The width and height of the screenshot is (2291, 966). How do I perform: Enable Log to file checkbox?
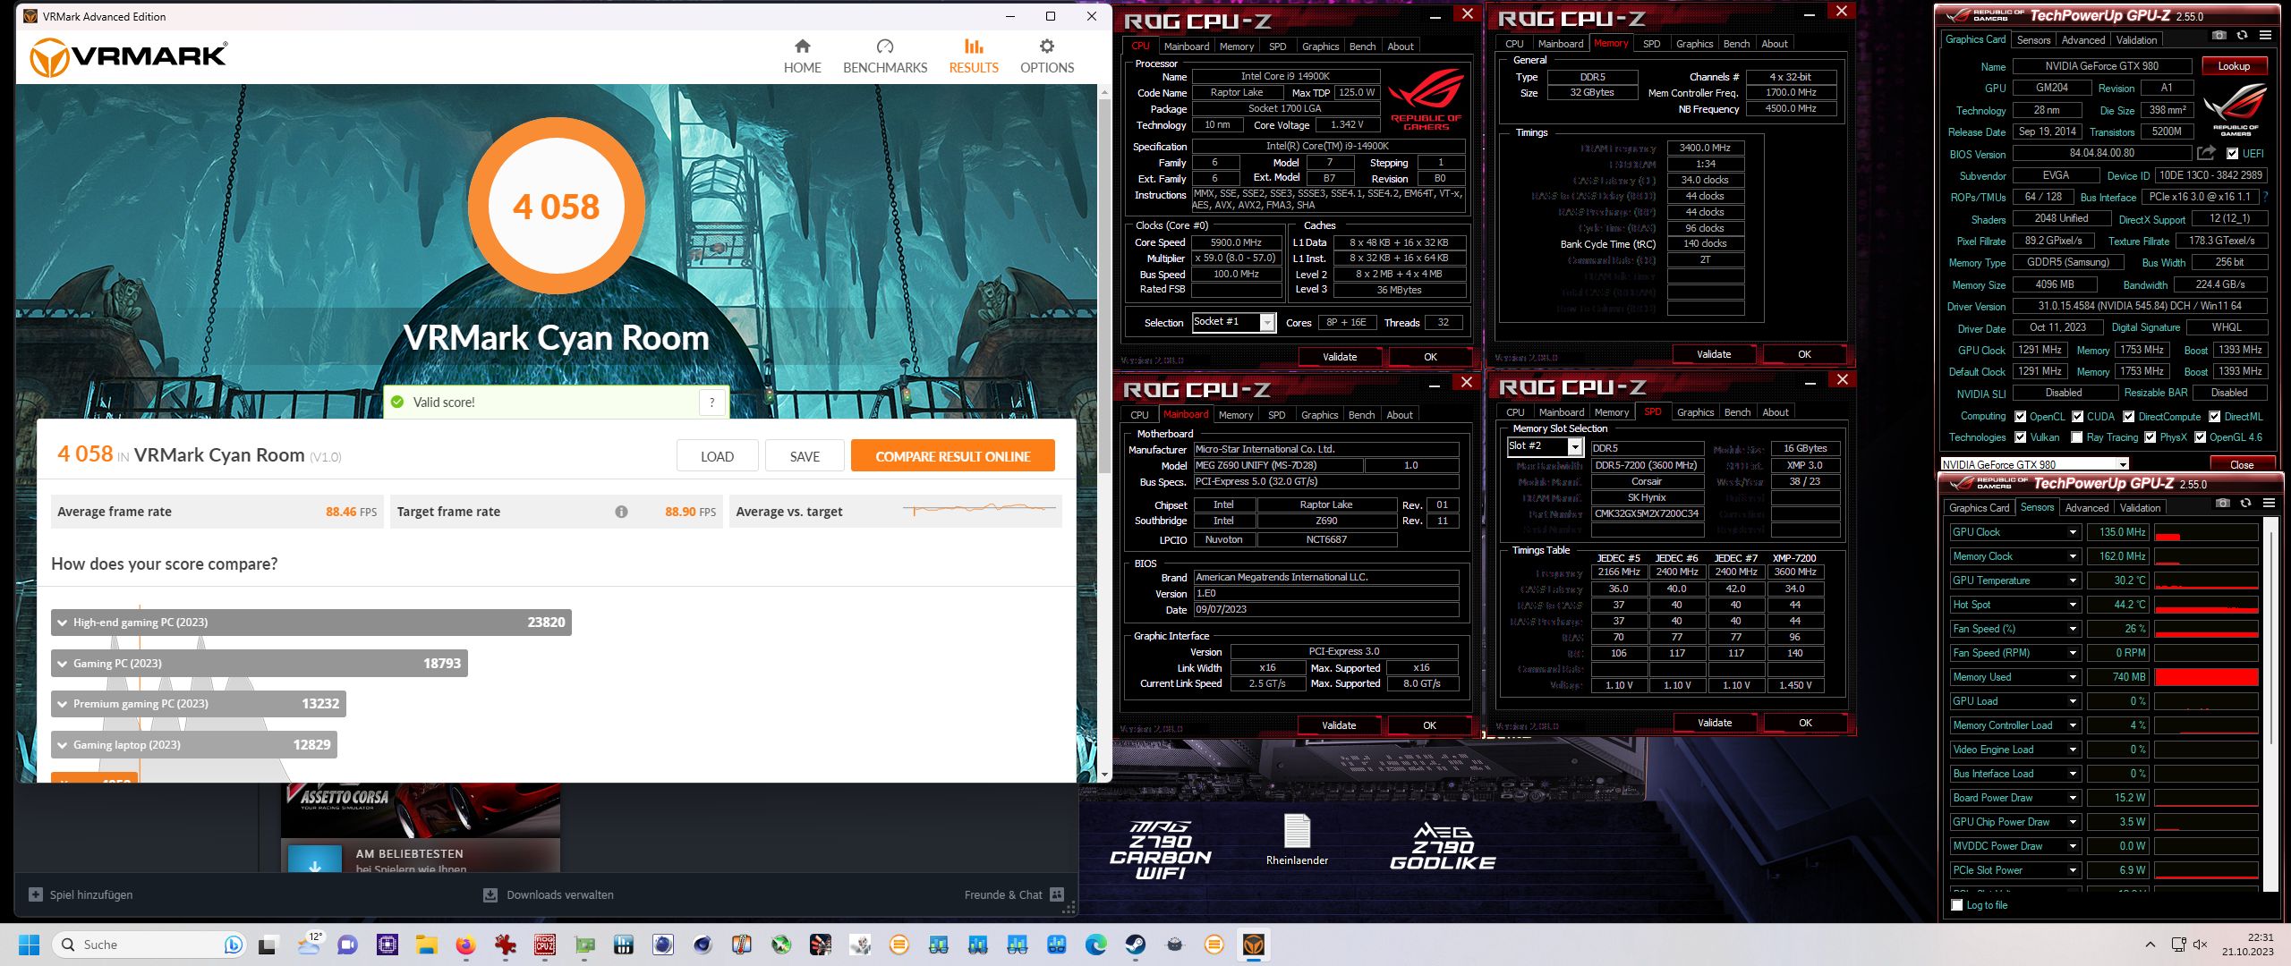[x=1957, y=905]
